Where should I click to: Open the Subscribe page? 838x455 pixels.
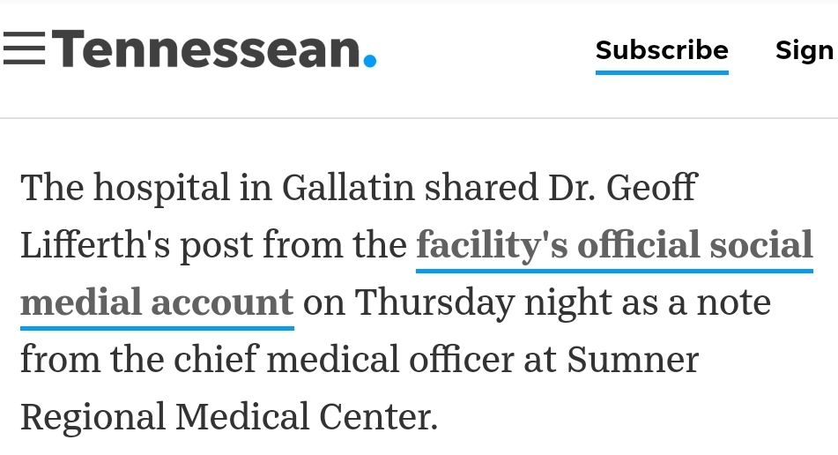[662, 50]
